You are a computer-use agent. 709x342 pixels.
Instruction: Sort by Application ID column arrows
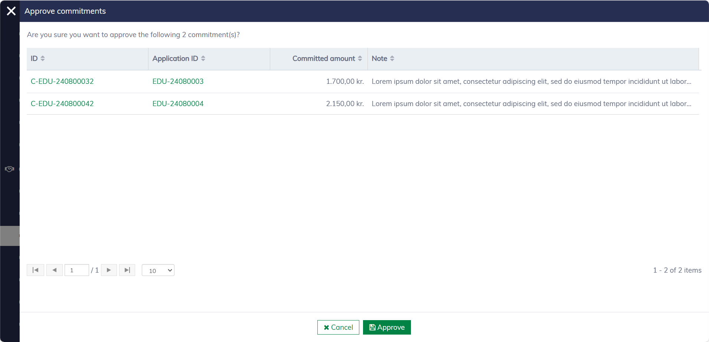pos(203,59)
